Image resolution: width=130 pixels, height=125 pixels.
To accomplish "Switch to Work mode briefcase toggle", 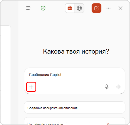I will click(x=70, y=8).
